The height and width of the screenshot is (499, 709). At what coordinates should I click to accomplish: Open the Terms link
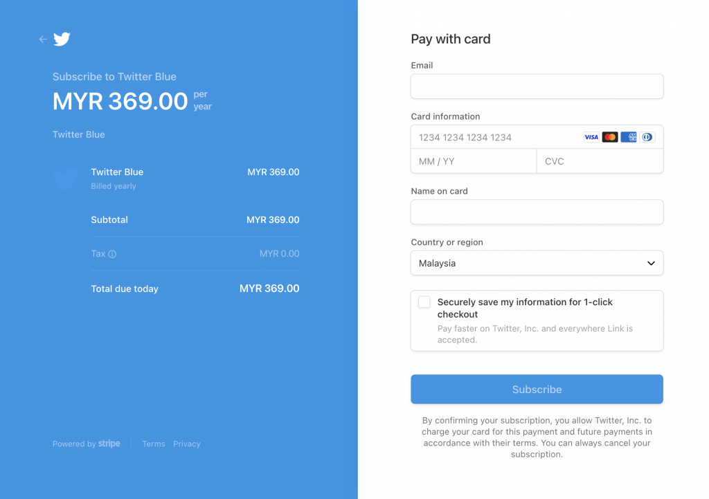point(153,444)
